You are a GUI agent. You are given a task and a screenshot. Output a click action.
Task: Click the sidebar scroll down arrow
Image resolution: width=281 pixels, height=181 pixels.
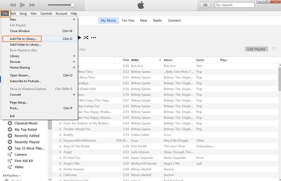tap(50, 179)
